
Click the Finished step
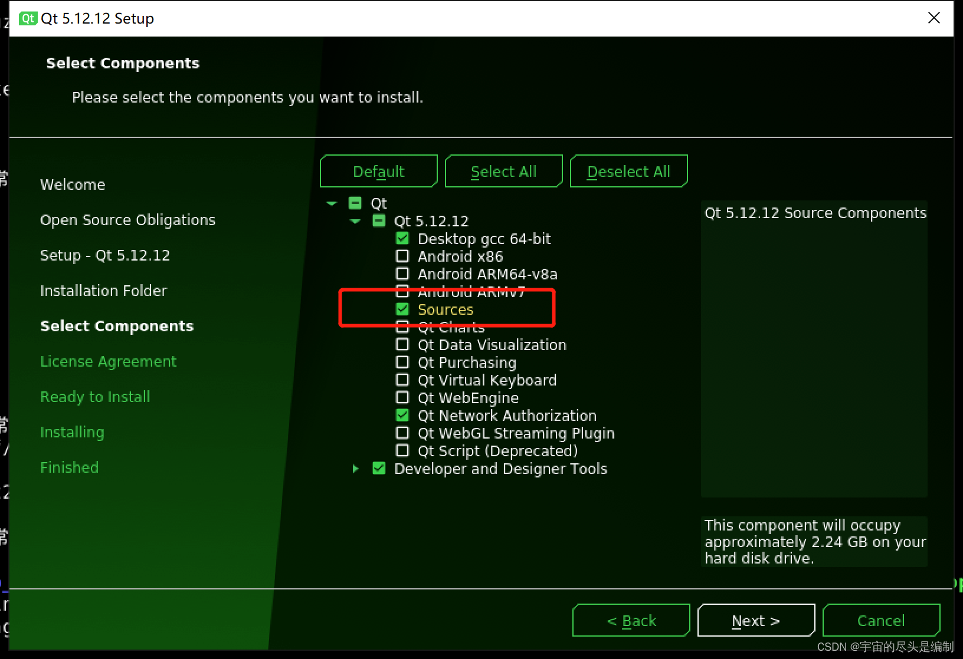69,467
